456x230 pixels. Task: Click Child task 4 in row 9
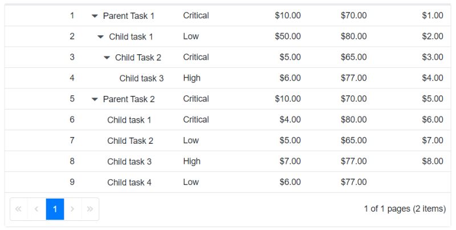tap(129, 182)
